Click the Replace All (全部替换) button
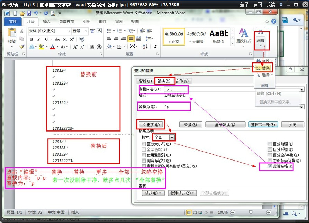309x223 pixels. click(x=225, y=125)
